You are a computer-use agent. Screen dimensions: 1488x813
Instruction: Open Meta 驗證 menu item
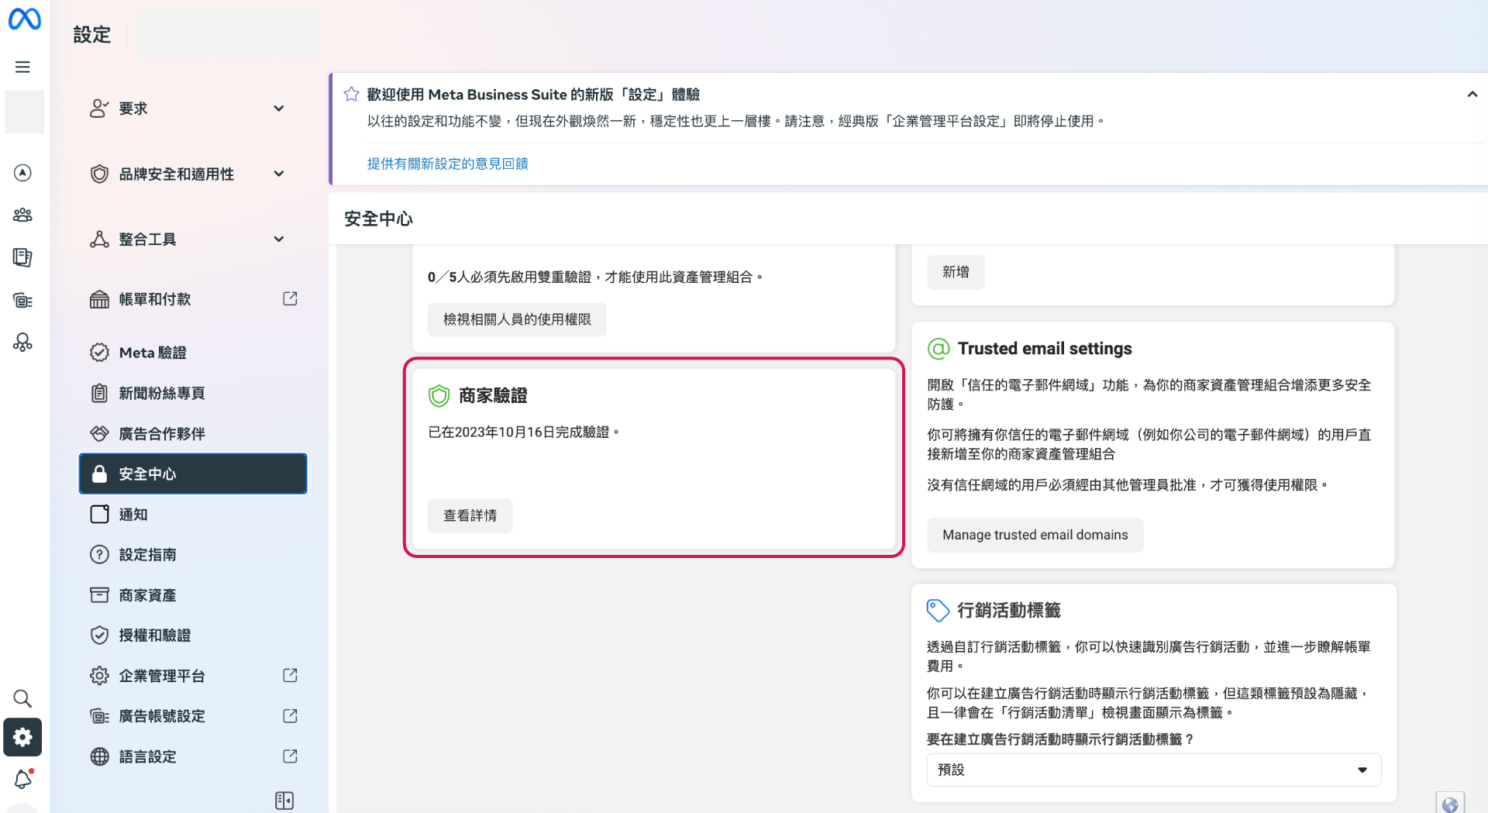click(x=153, y=353)
